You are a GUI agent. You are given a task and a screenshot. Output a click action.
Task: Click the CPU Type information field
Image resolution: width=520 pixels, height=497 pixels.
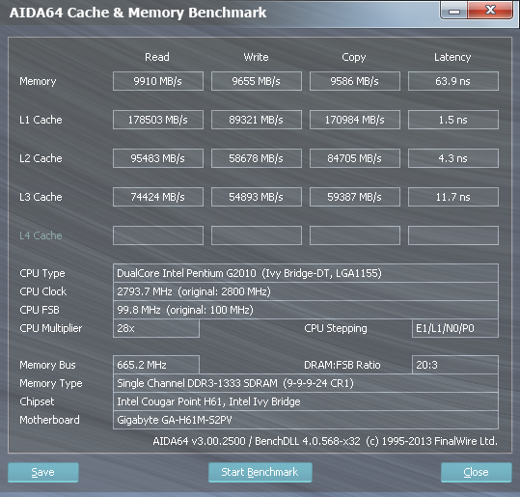pyautogui.click(x=306, y=273)
